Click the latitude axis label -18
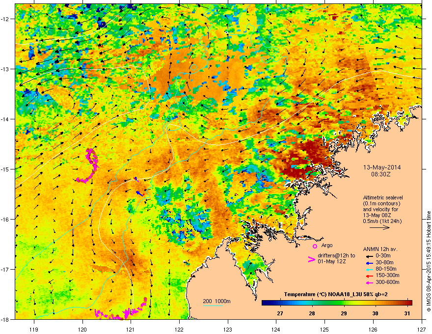The image size is (432, 334). tap(5, 319)
